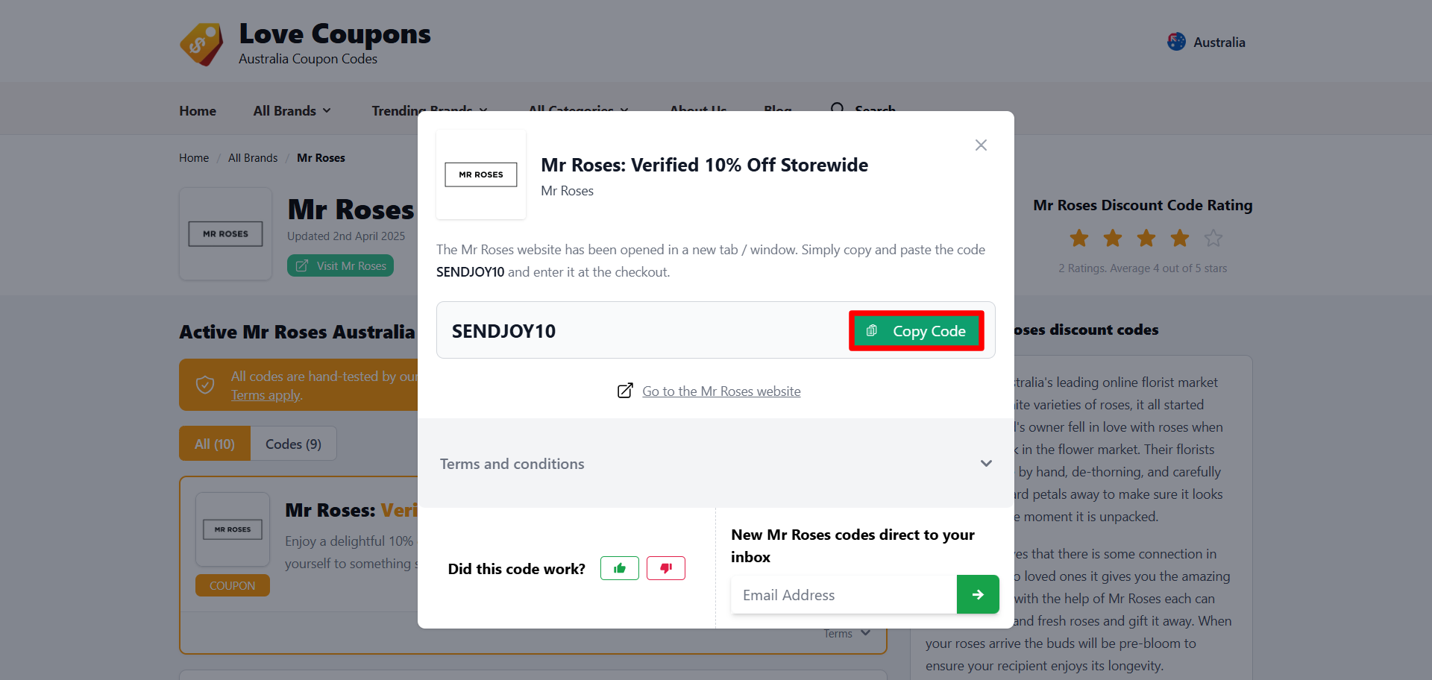Click shield check icon in banner

click(x=205, y=385)
